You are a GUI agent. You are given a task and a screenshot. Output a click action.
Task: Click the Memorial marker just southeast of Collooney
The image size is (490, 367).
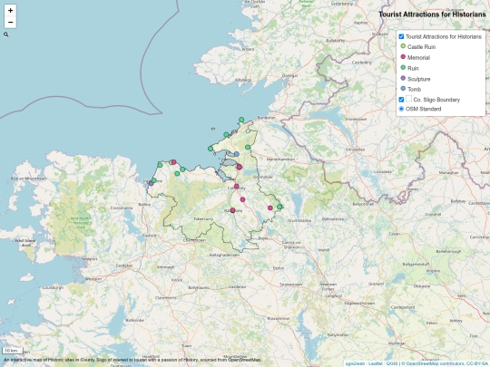pos(242,199)
